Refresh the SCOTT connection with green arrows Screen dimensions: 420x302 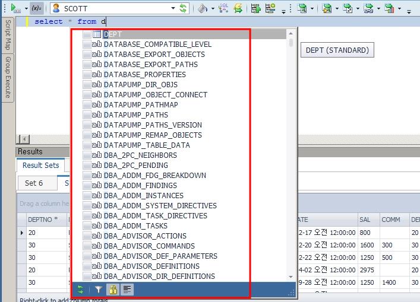(184, 8)
